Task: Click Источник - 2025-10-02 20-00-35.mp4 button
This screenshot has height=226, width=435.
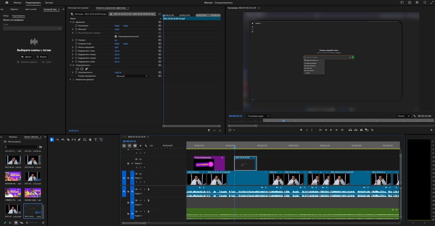Action: click(88, 14)
